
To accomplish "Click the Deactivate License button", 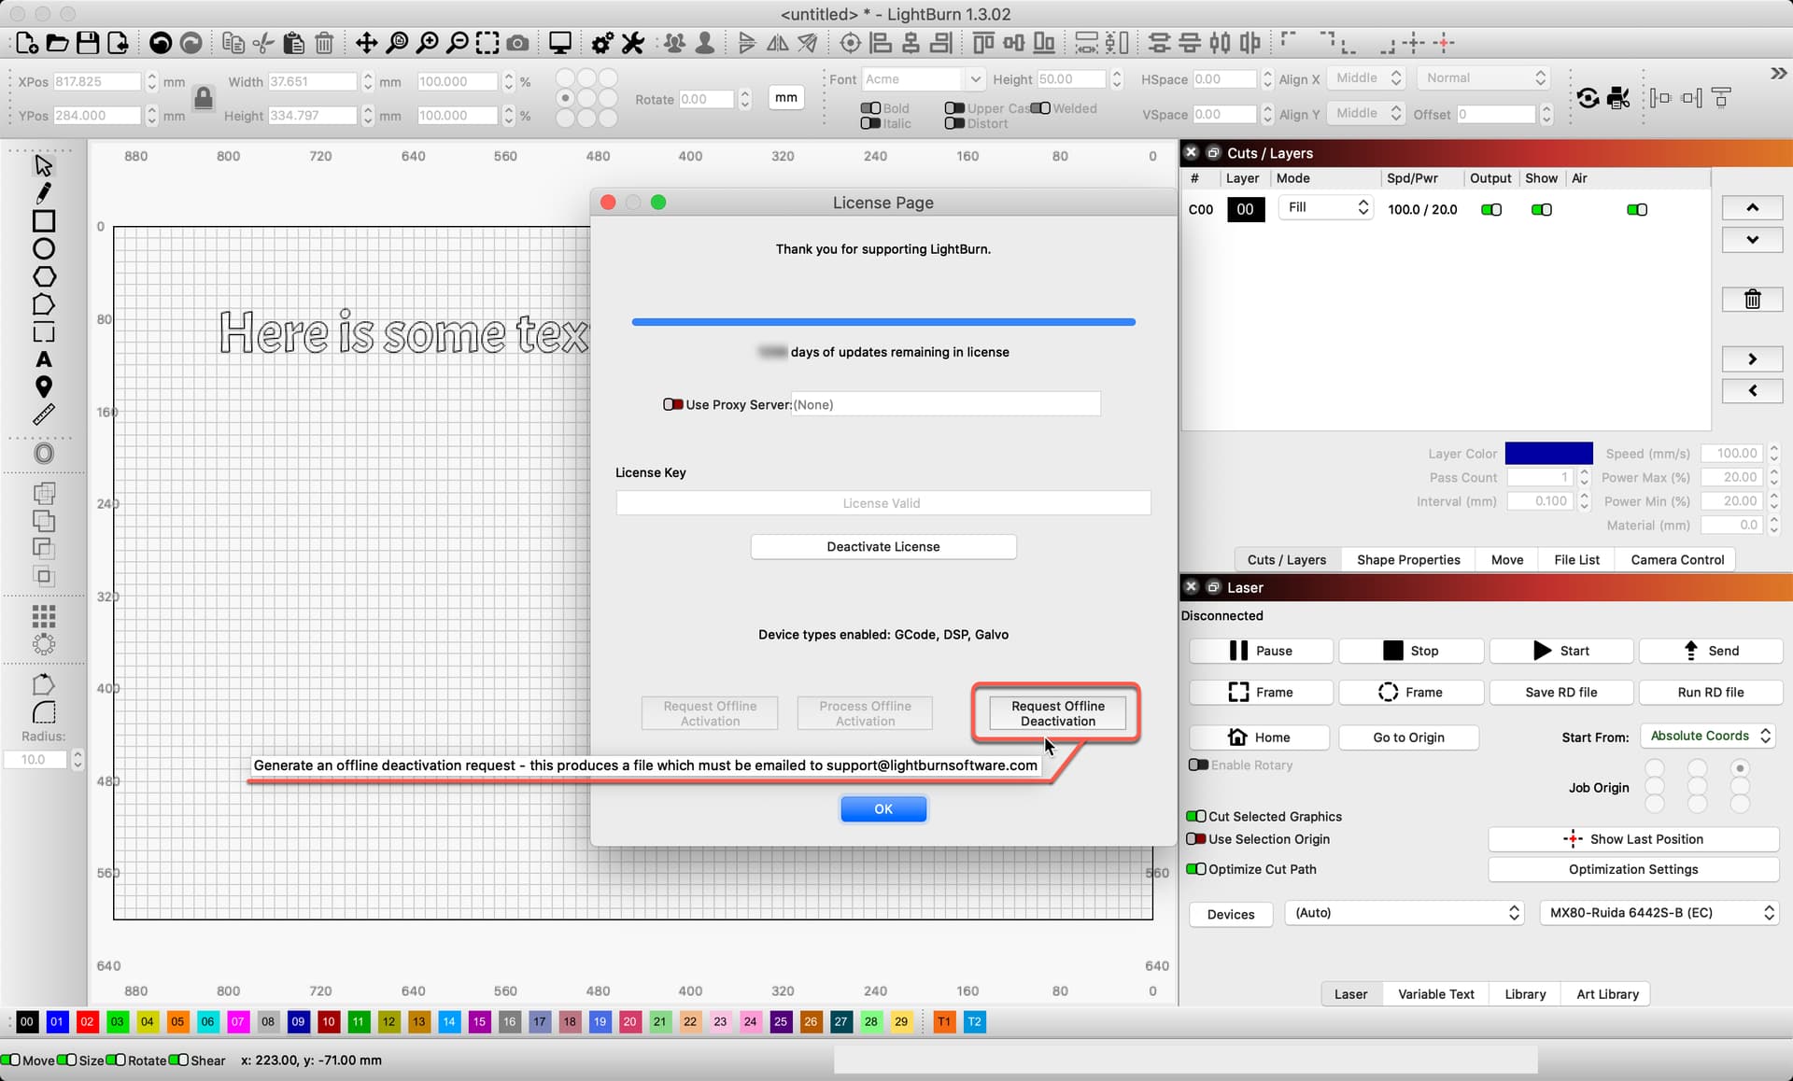I will pos(882,545).
